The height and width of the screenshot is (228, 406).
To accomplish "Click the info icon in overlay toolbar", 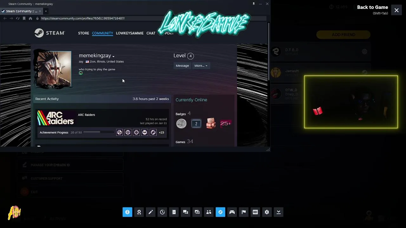I will pos(127,212).
